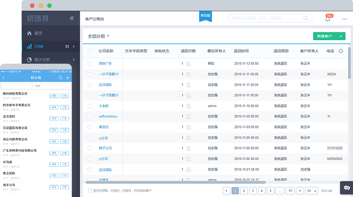Viewport: 353px width, 197px height.
Task: Click the CRM list menu icon
Action: (67, 47)
